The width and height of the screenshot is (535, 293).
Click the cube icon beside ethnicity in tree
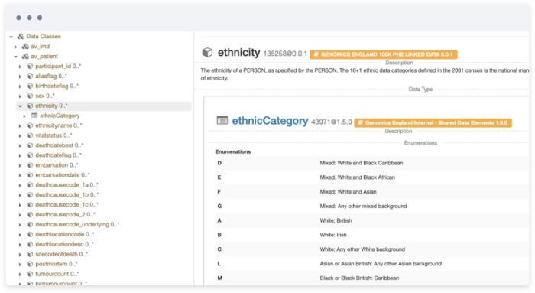point(30,106)
